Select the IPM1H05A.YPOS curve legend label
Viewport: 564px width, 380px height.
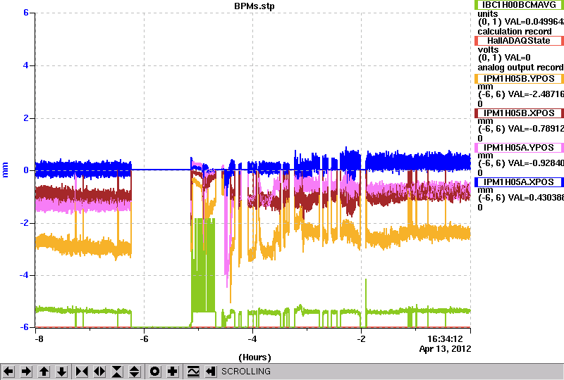519,148
